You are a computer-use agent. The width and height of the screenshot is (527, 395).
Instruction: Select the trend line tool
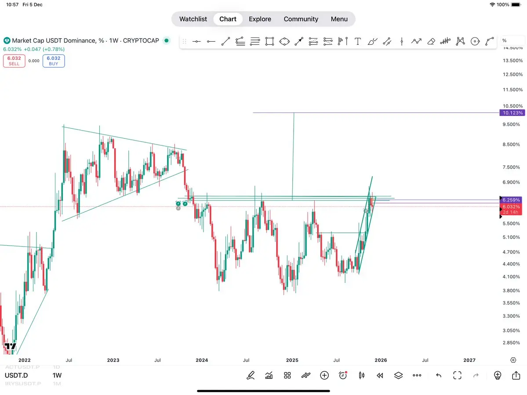coord(225,41)
